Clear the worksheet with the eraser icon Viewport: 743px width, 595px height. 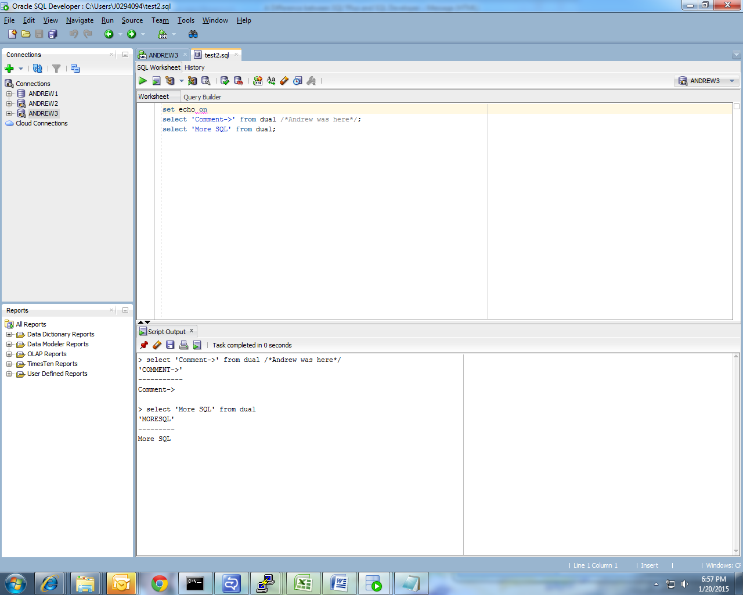pyautogui.click(x=284, y=81)
